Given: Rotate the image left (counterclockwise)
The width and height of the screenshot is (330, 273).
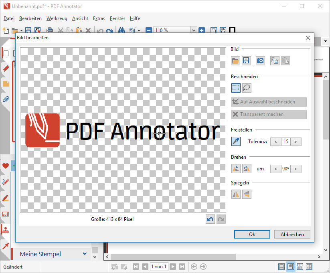Looking at the screenshot, I should pos(236,169).
